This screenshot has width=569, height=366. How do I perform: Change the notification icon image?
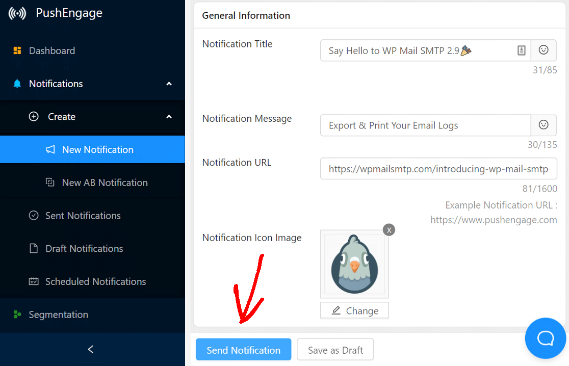click(x=354, y=310)
